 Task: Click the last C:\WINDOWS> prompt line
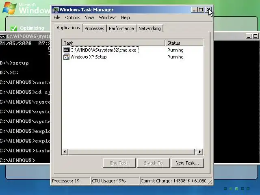[17, 160]
